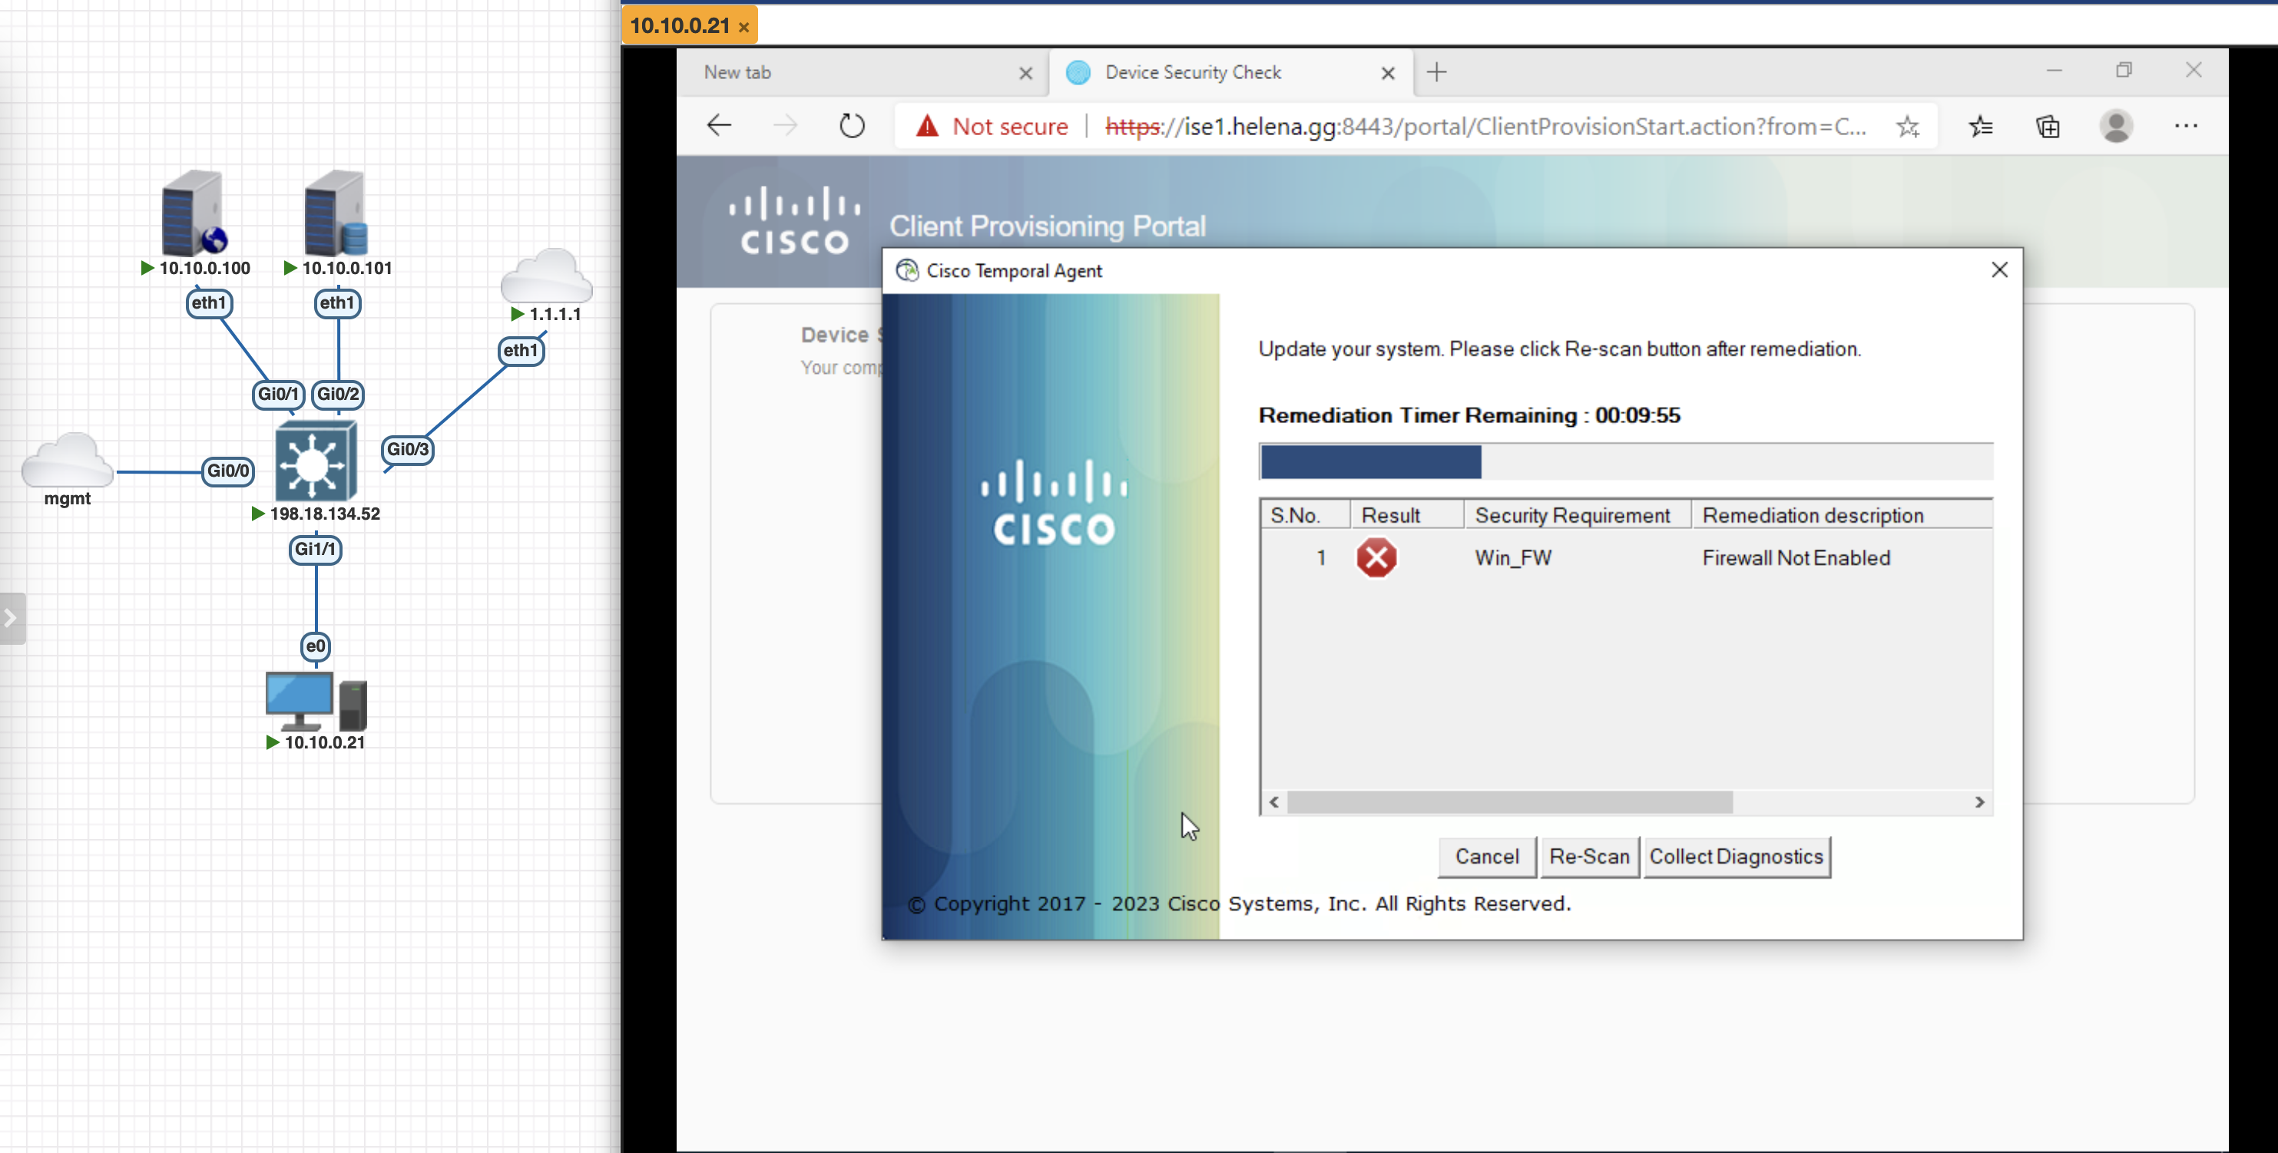Select the PC node 10.10.0.21
The image size is (2278, 1153).
[x=316, y=702]
